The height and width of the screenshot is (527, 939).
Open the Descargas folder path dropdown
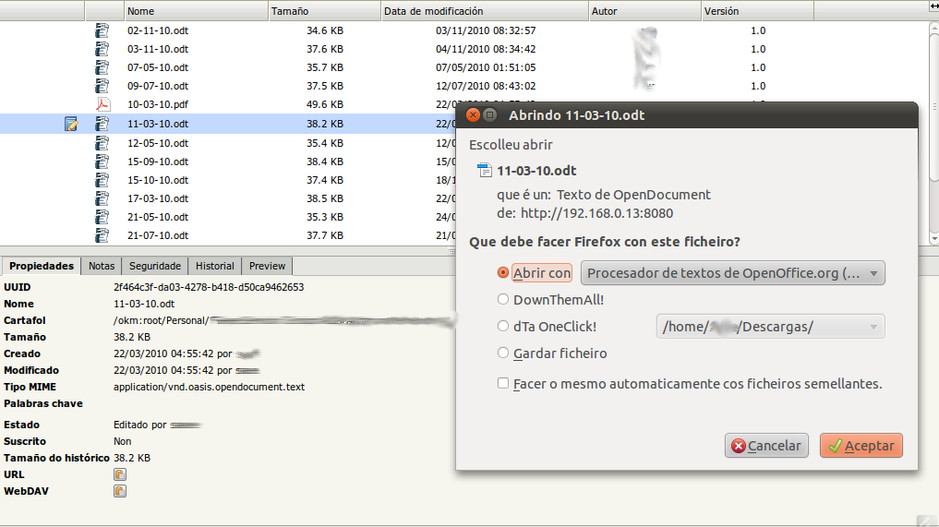click(x=770, y=327)
